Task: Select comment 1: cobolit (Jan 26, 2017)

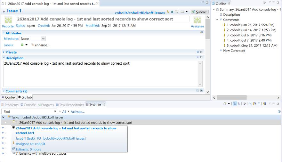Action: click(250, 25)
